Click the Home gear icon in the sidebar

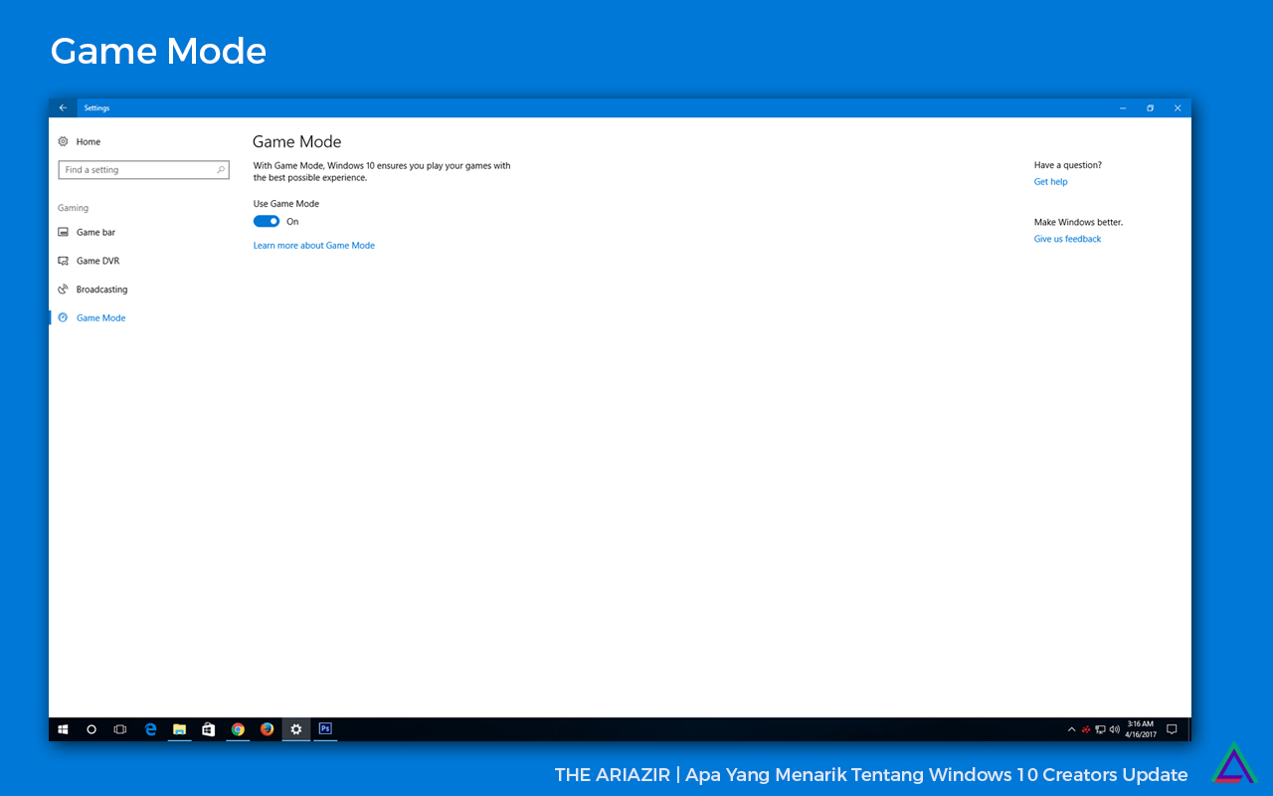pyautogui.click(x=63, y=141)
